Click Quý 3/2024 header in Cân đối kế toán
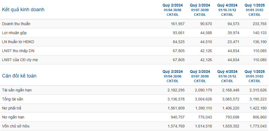 coord(200,72)
